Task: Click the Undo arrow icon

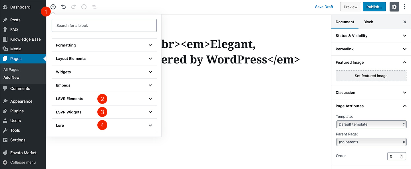Action: (x=63, y=7)
